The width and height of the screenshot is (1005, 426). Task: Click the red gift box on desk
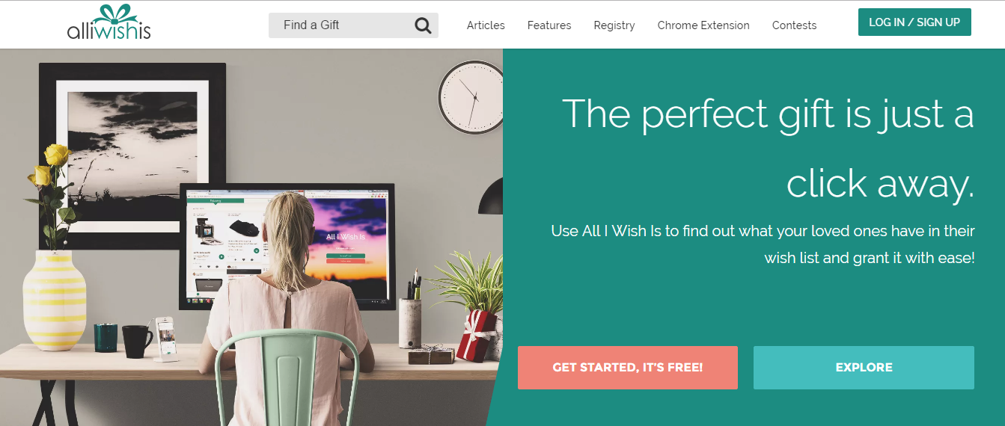pyautogui.click(x=477, y=335)
